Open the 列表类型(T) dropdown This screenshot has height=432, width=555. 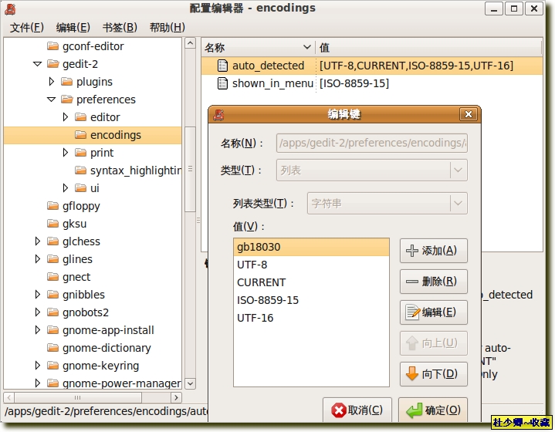387,203
